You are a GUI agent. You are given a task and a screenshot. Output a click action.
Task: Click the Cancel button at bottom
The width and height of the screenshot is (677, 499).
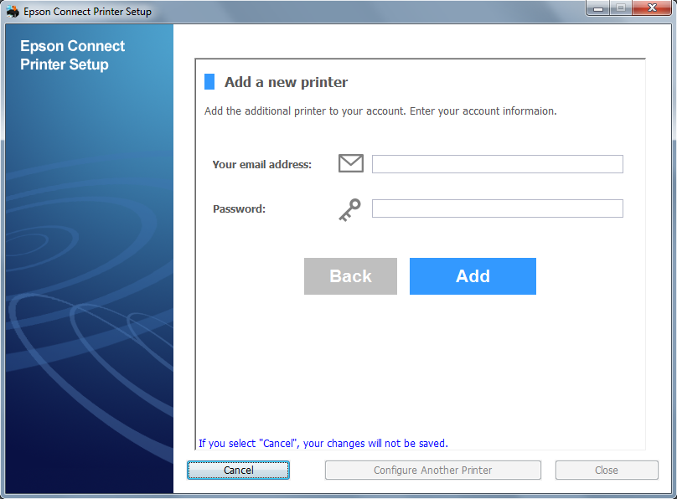(x=238, y=471)
